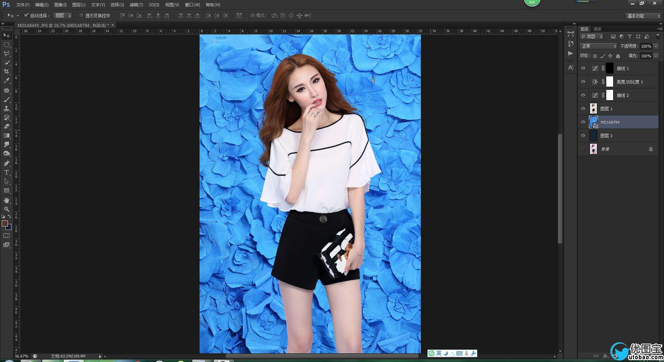Select the Polygonal Lasso tool
Screen dimensions: 664x362
tap(6, 54)
